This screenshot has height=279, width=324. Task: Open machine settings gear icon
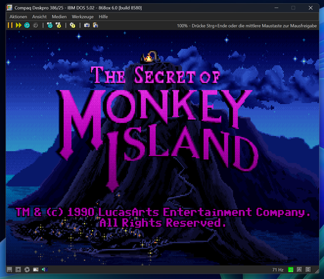(x=73, y=25)
